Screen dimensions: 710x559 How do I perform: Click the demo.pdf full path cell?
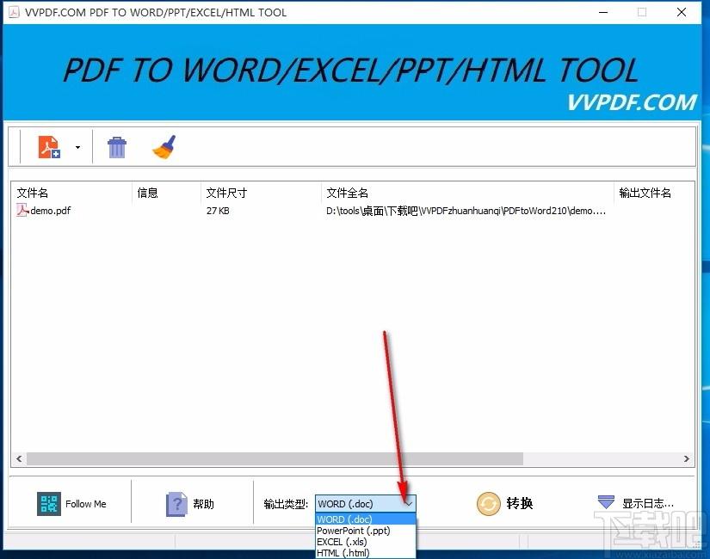click(466, 211)
